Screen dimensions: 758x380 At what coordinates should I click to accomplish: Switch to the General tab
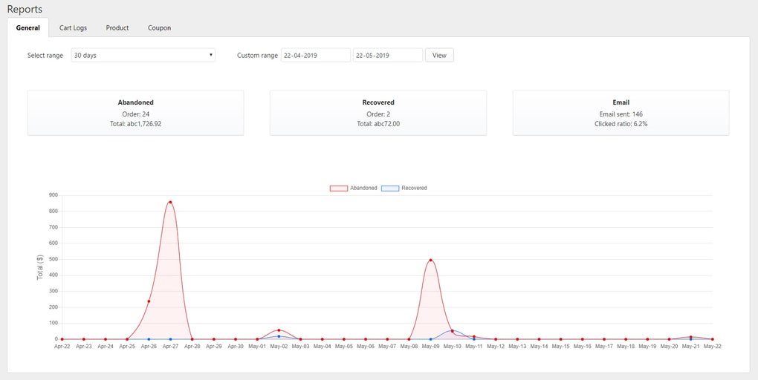27,28
